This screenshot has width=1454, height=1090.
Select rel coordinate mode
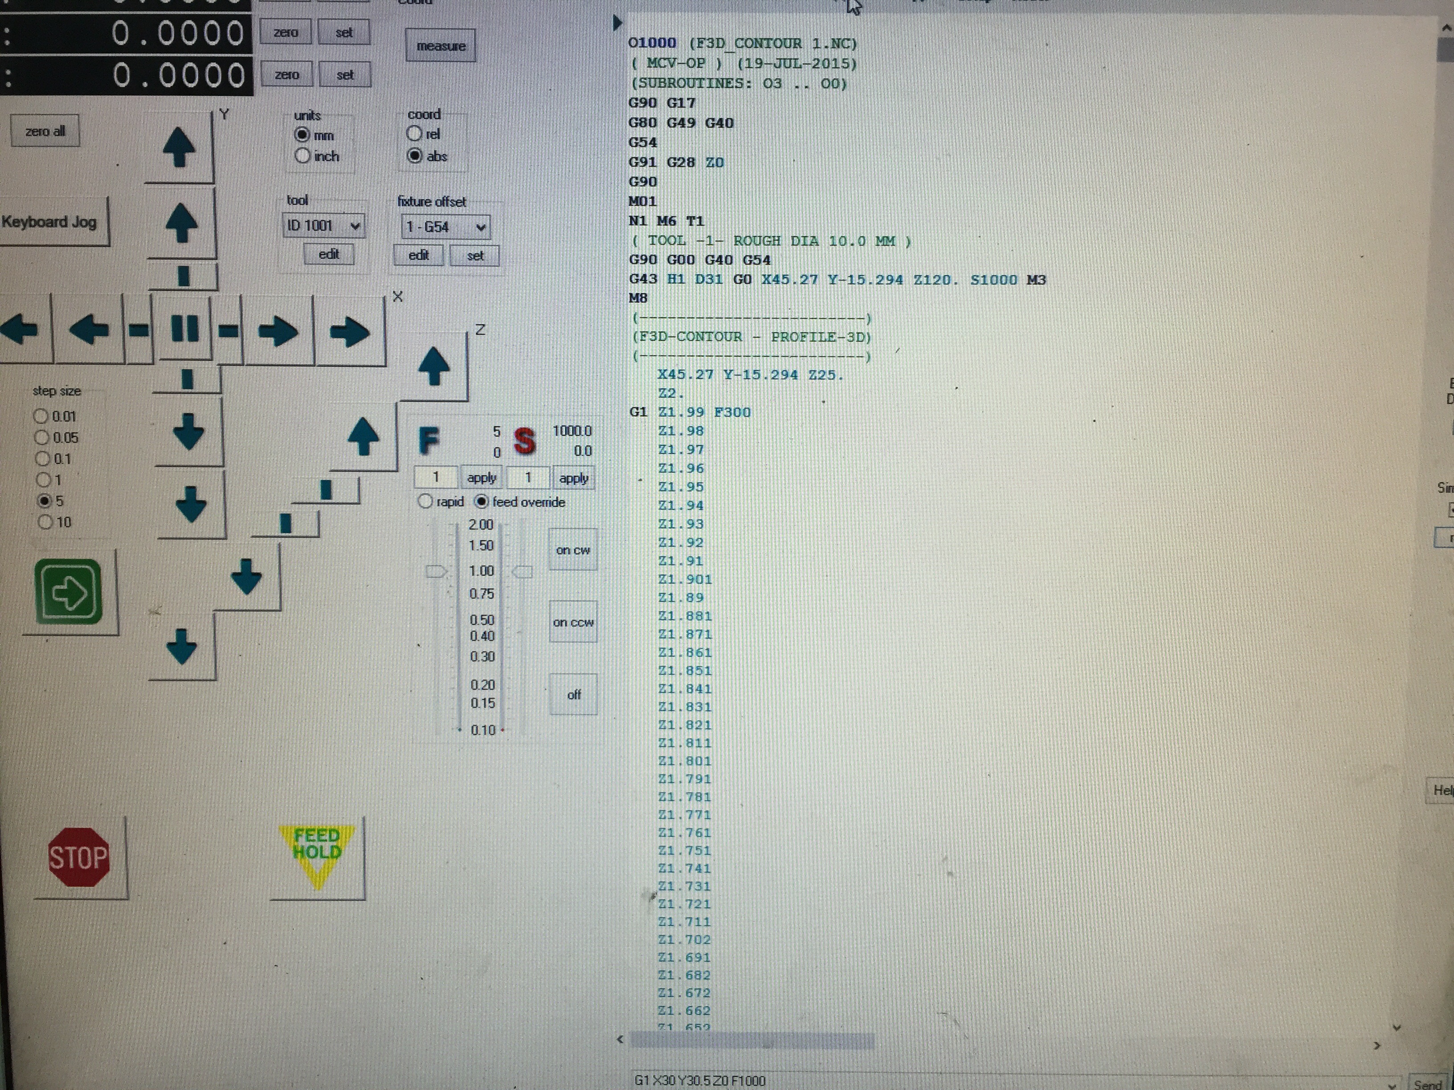point(414,134)
